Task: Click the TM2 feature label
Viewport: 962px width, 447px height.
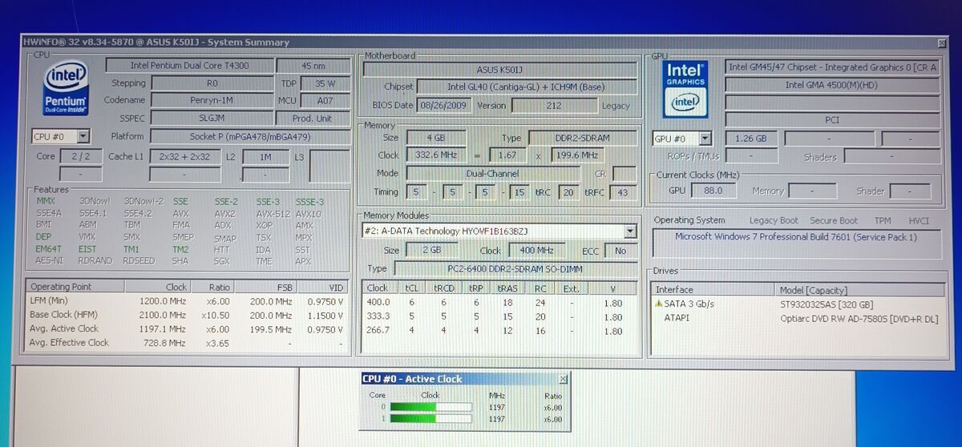Action: coord(180,249)
